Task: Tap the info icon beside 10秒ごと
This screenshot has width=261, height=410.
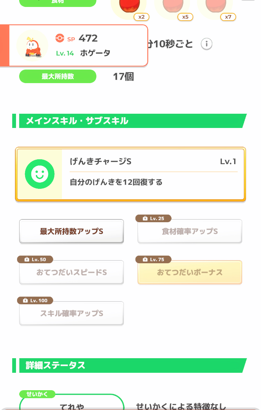Action: click(207, 44)
